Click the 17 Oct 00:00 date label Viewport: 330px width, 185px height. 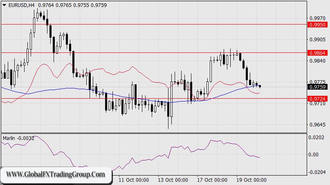pyautogui.click(x=212, y=180)
